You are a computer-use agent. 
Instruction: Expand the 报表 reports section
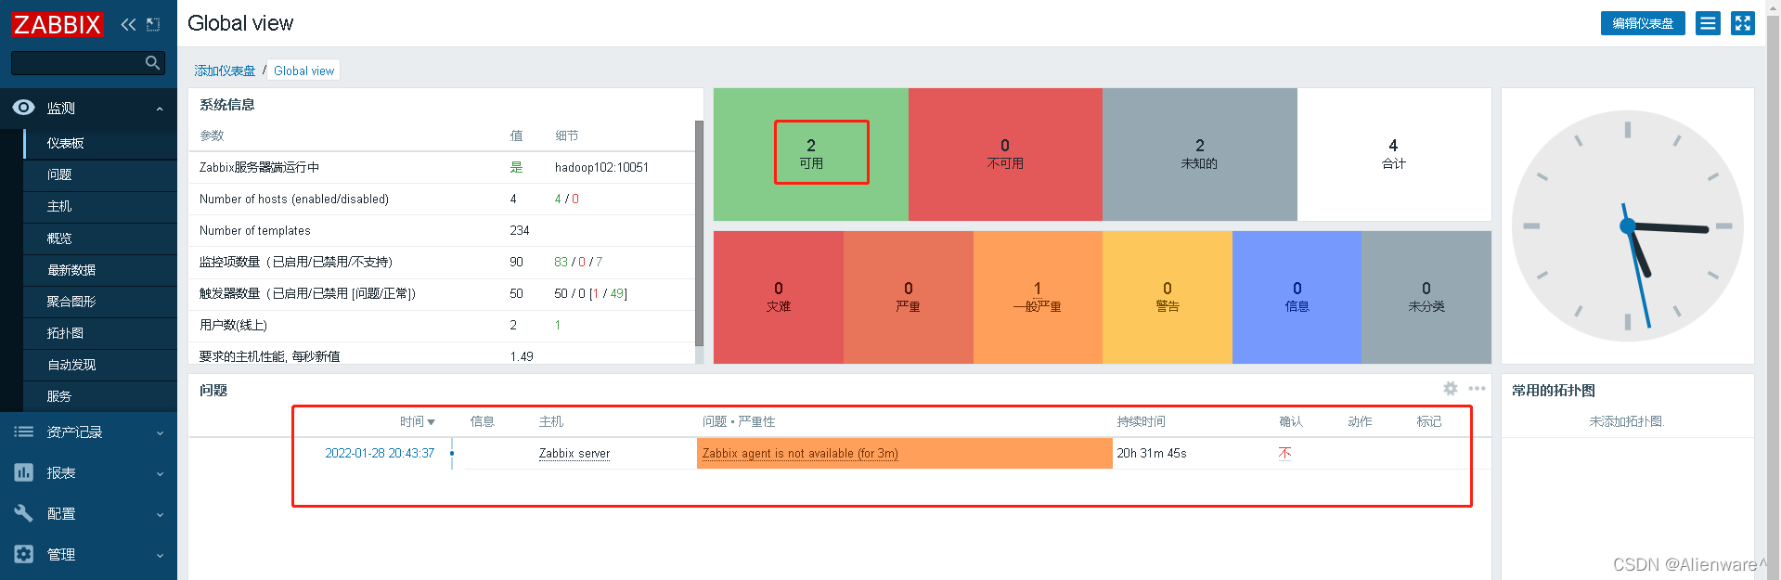click(88, 473)
